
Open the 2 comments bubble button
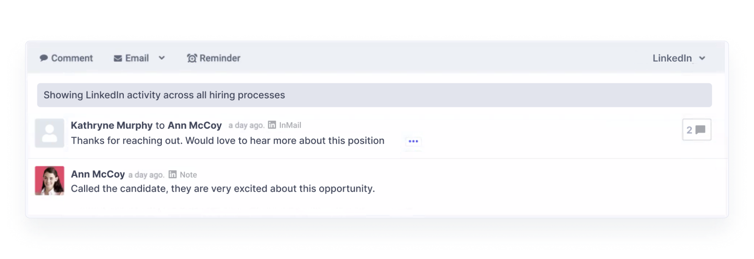coord(696,130)
